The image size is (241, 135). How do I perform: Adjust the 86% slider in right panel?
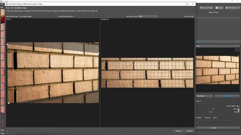point(209,112)
